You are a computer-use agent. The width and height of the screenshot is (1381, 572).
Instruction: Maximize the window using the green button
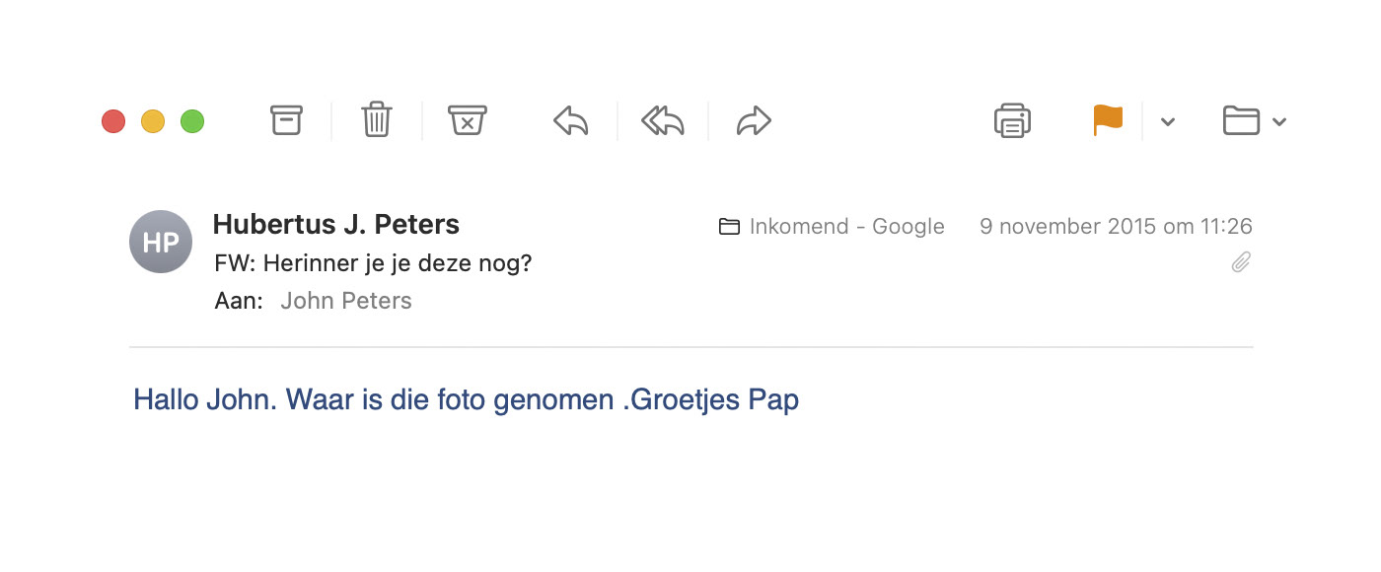(192, 121)
